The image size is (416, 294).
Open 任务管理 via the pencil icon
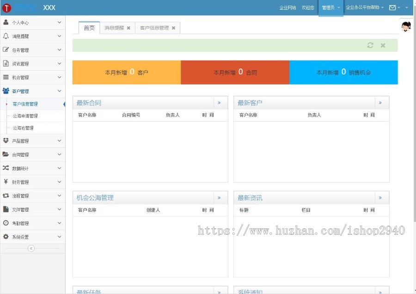point(6,49)
